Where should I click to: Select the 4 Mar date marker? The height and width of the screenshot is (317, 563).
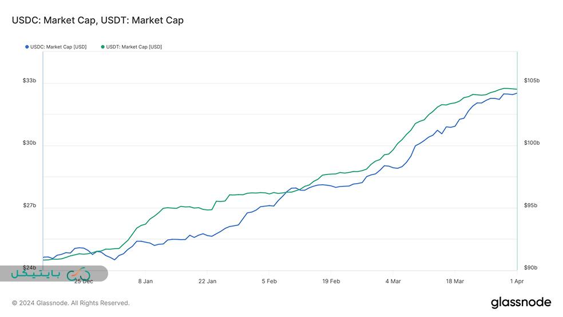393,281
